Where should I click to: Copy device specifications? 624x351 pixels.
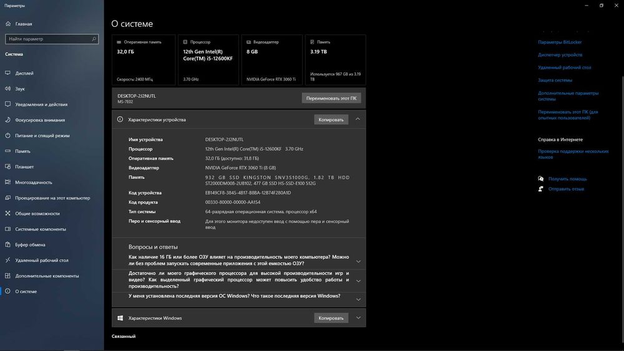pos(331,120)
